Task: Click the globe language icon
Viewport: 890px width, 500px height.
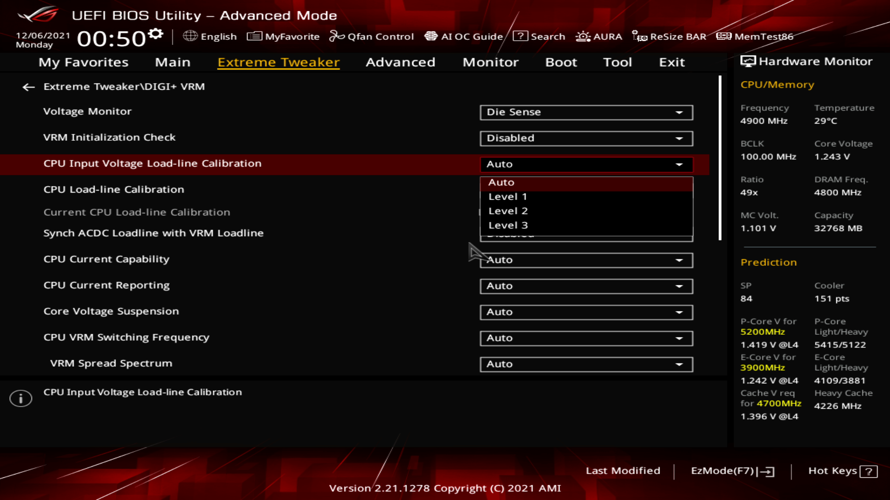Action: point(190,36)
